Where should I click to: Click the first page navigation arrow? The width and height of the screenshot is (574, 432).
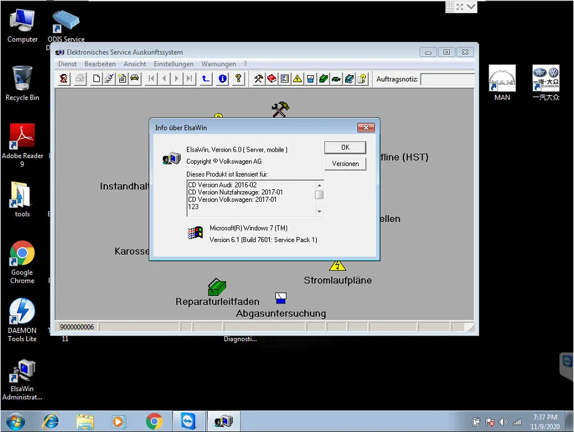point(151,78)
